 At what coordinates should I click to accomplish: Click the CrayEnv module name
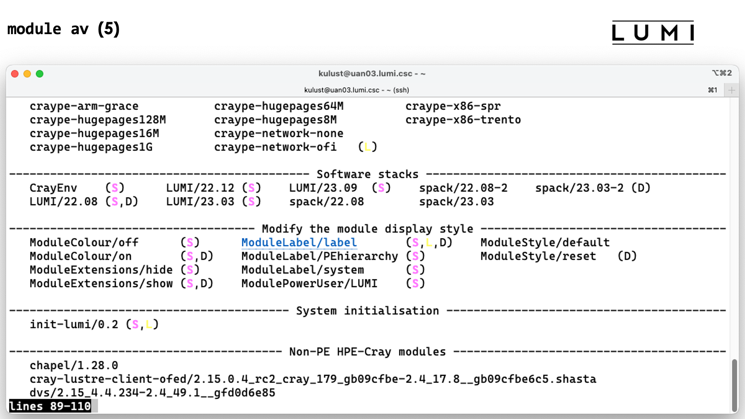(x=53, y=188)
